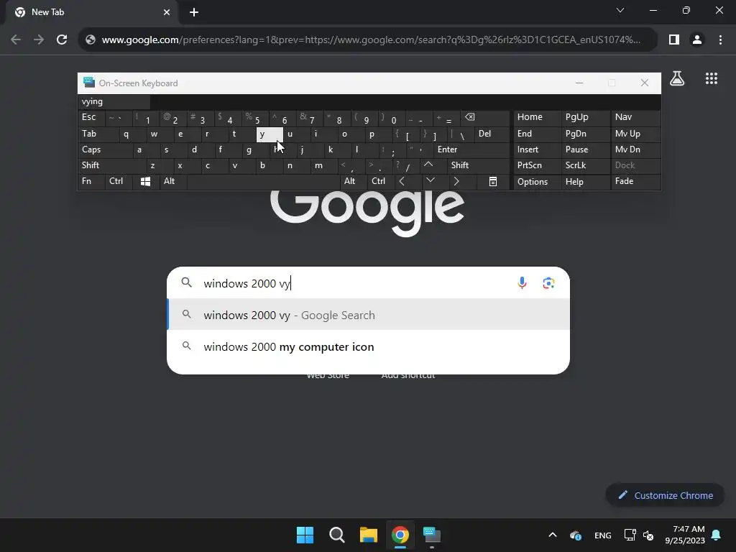This screenshot has height=552, width=736.
Task: Click the Mv Up key on On-Screen Keyboard
Action: tap(635, 134)
